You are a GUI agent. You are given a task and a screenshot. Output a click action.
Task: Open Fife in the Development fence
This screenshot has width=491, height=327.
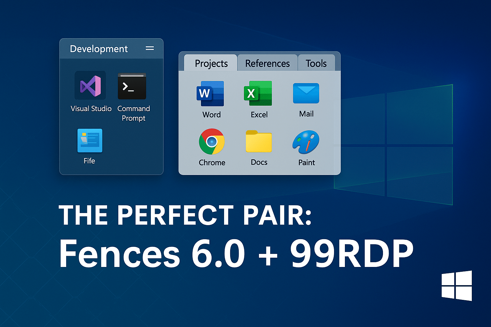click(x=90, y=141)
